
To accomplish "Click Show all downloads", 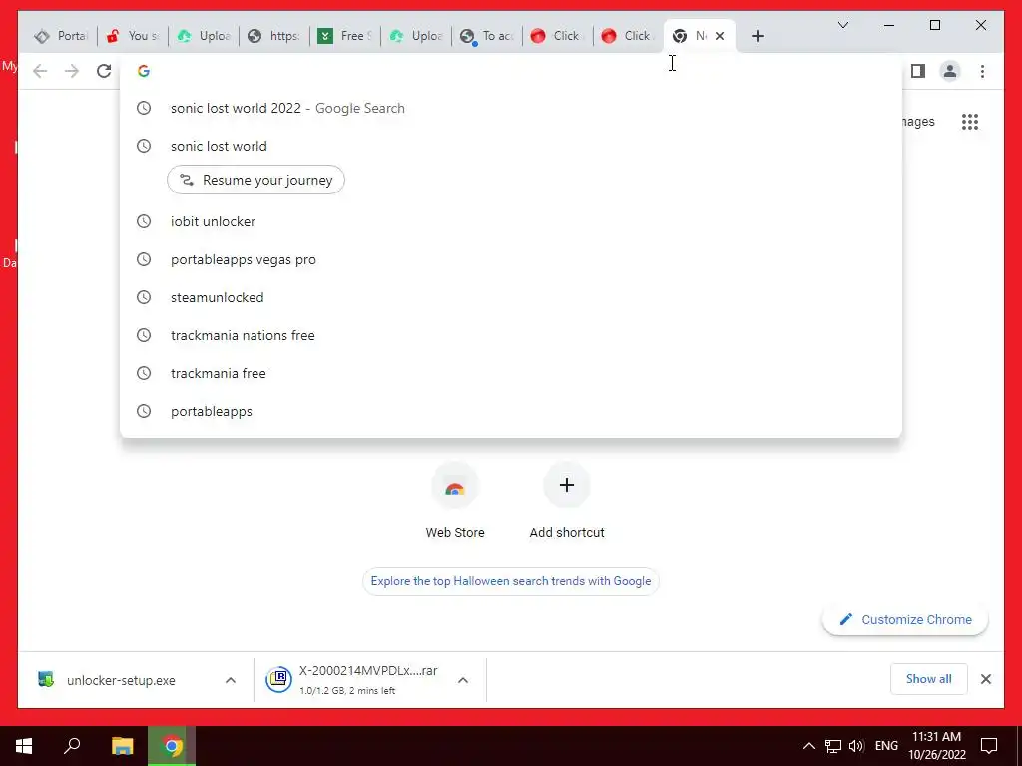I will click(929, 678).
